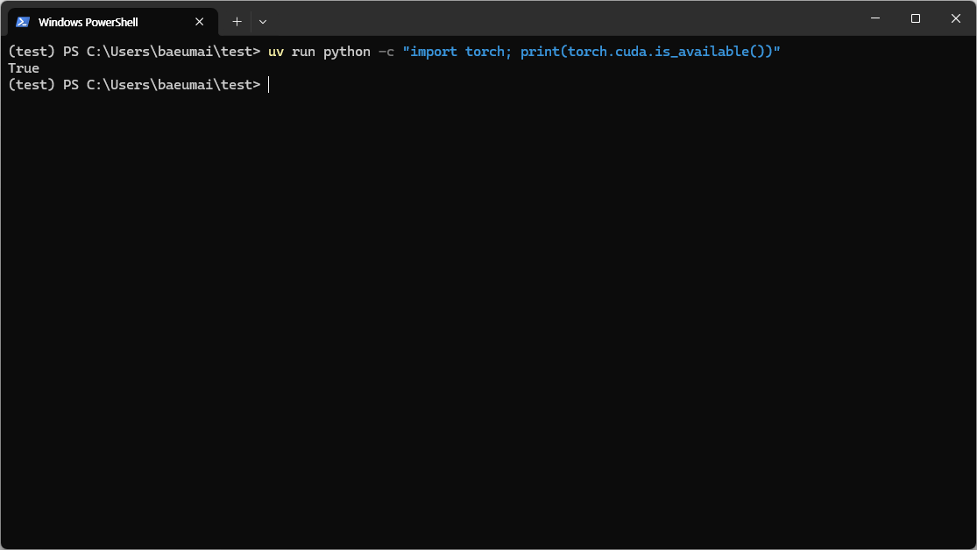Maximize the terminal window
The image size is (977, 550).
tap(916, 18)
